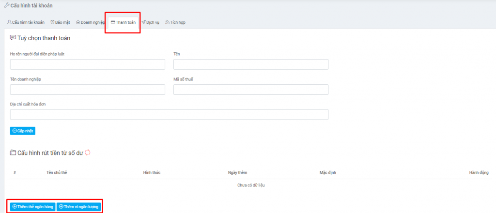Click the Tên chủ thẻ column header

coord(57,172)
